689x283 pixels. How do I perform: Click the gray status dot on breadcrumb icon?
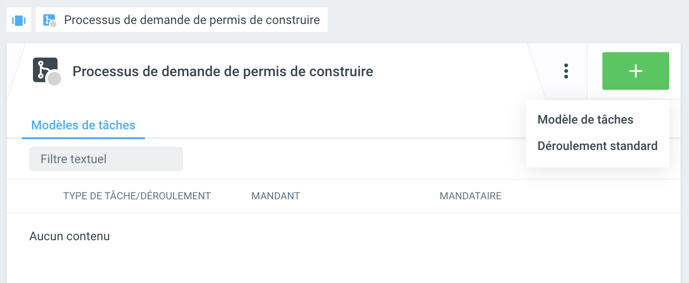pyautogui.click(x=53, y=24)
